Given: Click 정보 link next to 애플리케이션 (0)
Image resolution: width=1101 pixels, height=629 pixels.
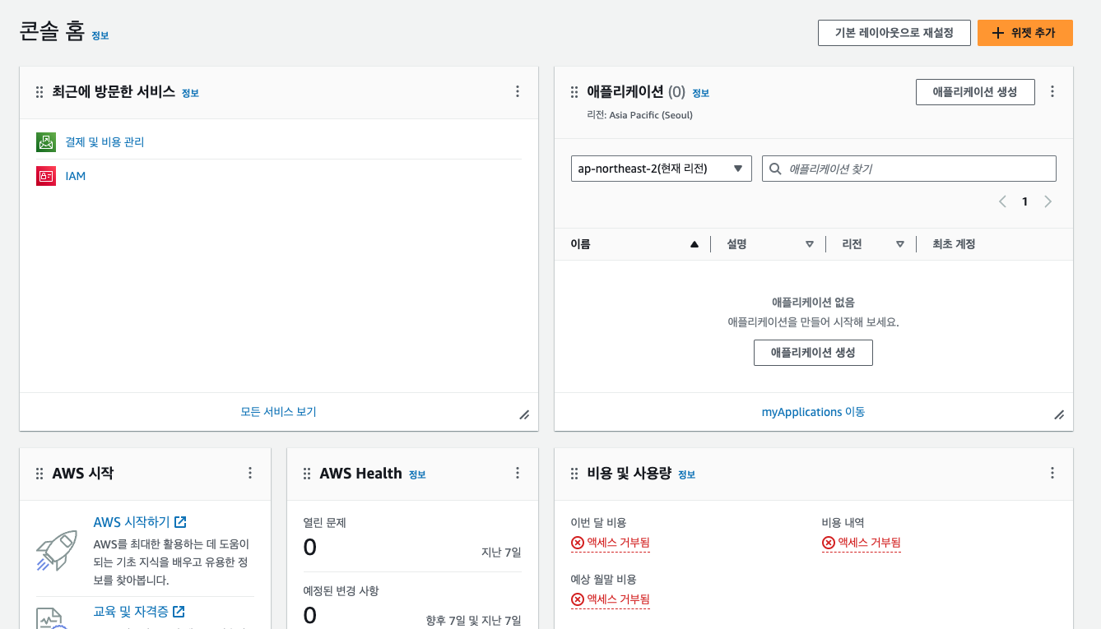Looking at the screenshot, I should point(700,94).
